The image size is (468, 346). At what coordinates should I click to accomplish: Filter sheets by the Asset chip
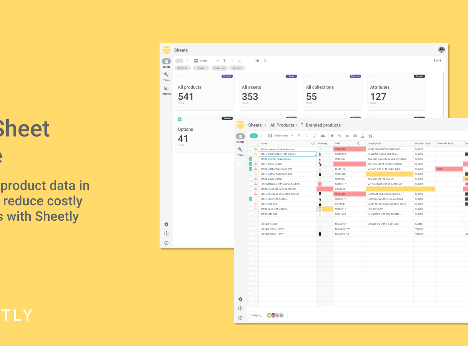click(201, 68)
